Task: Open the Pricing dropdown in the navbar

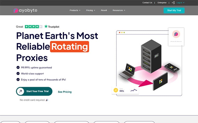Action: click(91, 10)
